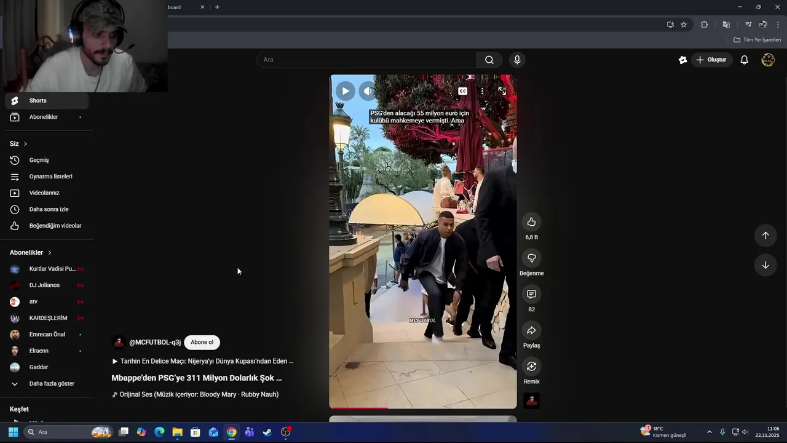Open the Elraenn channel

point(47,351)
